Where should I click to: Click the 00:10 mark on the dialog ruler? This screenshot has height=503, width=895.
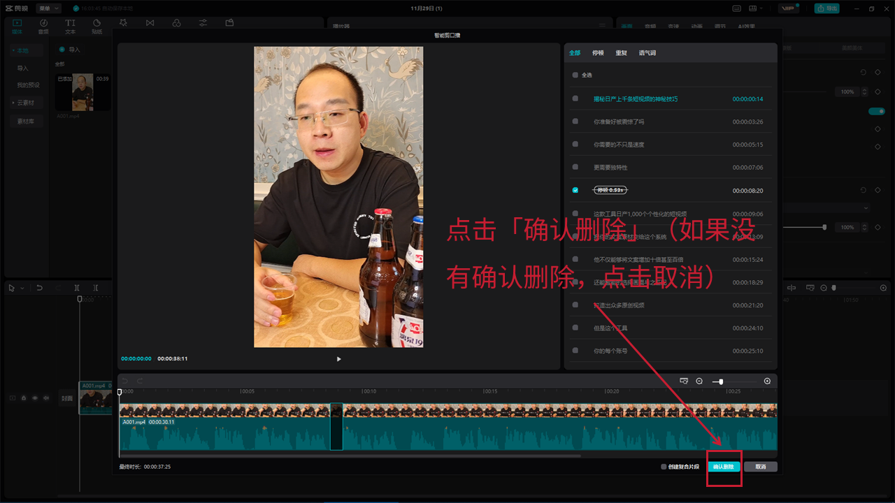point(368,392)
